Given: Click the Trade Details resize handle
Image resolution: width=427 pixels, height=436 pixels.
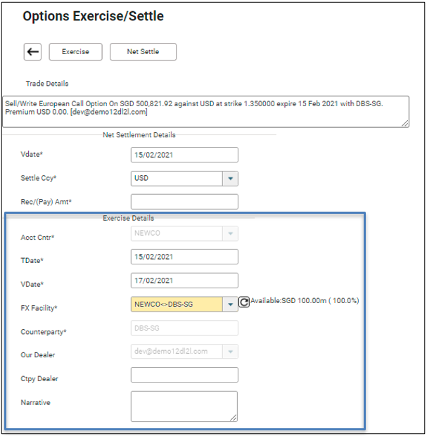Looking at the screenshot, I should 404,123.
